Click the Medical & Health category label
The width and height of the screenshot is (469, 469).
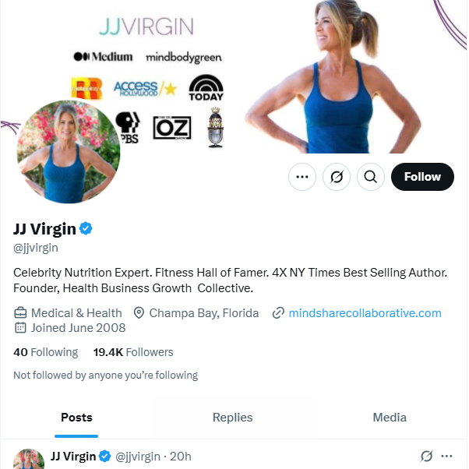pyautogui.click(x=76, y=313)
